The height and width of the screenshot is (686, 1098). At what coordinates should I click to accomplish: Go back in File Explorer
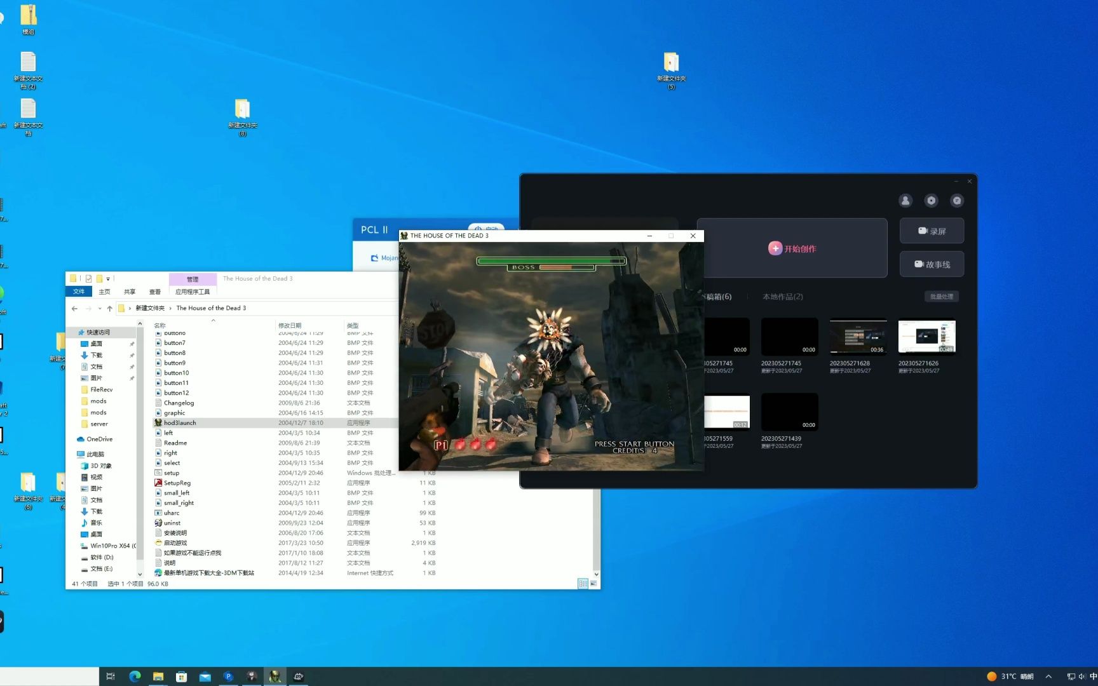75,308
